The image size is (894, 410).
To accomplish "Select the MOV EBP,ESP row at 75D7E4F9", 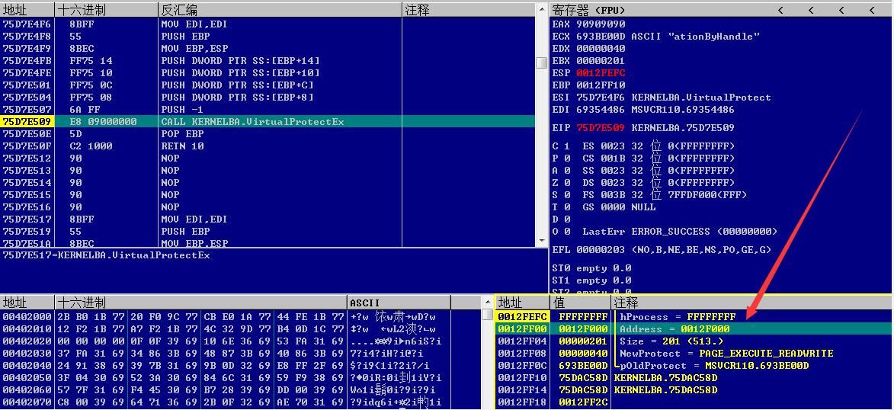I will pyautogui.click(x=268, y=49).
